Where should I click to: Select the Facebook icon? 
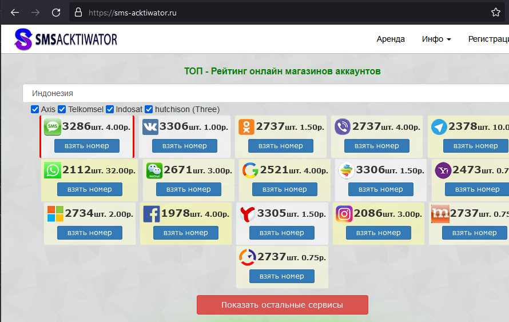click(x=152, y=214)
